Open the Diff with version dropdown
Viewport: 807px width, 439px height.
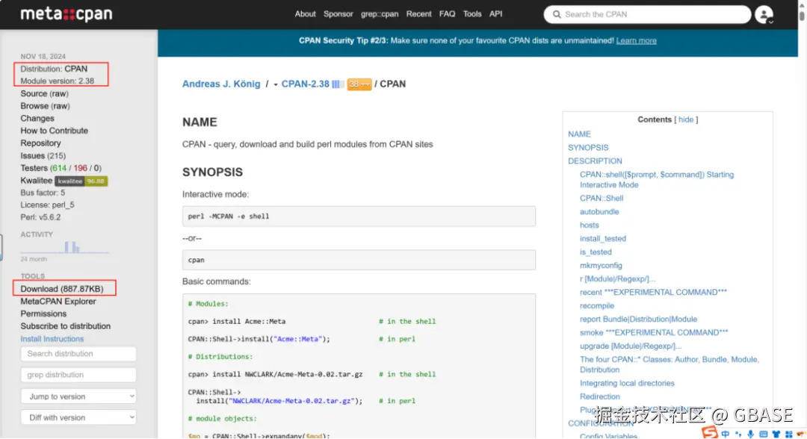(78, 417)
